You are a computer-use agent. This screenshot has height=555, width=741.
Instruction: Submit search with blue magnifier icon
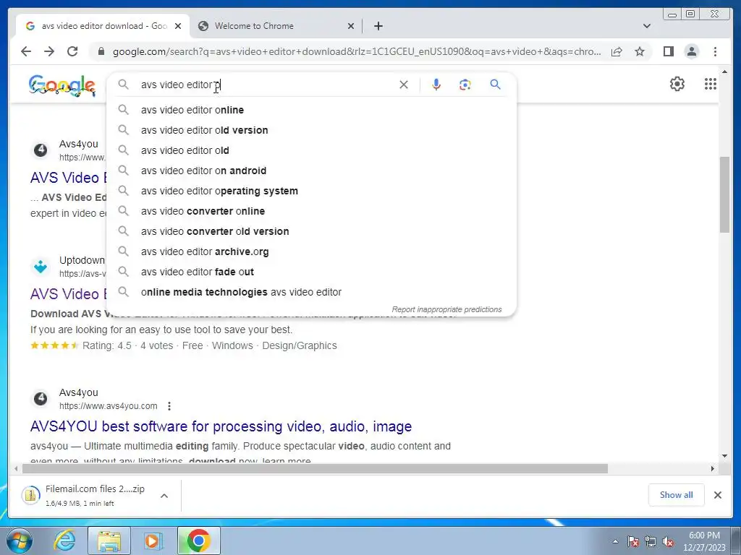tap(495, 85)
